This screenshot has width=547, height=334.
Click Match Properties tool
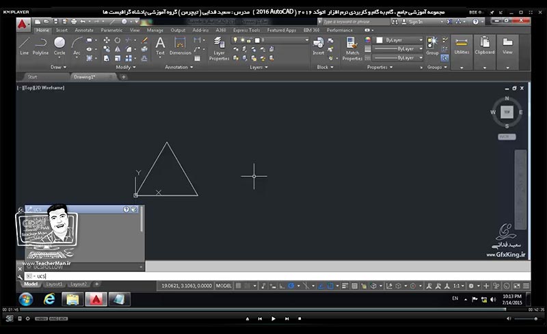pyautogui.click(x=352, y=48)
